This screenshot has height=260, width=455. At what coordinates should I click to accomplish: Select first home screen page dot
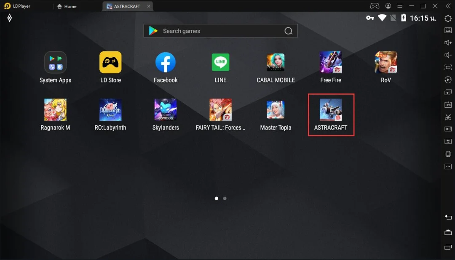(217, 199)
